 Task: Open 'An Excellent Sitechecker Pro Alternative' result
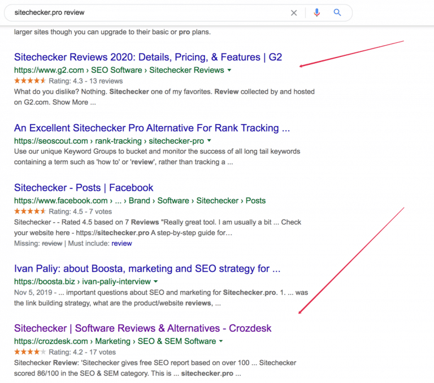tap(152, 128)
